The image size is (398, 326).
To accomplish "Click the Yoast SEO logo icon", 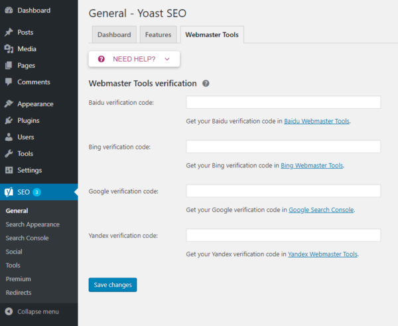I will click(x=8, y=192).
